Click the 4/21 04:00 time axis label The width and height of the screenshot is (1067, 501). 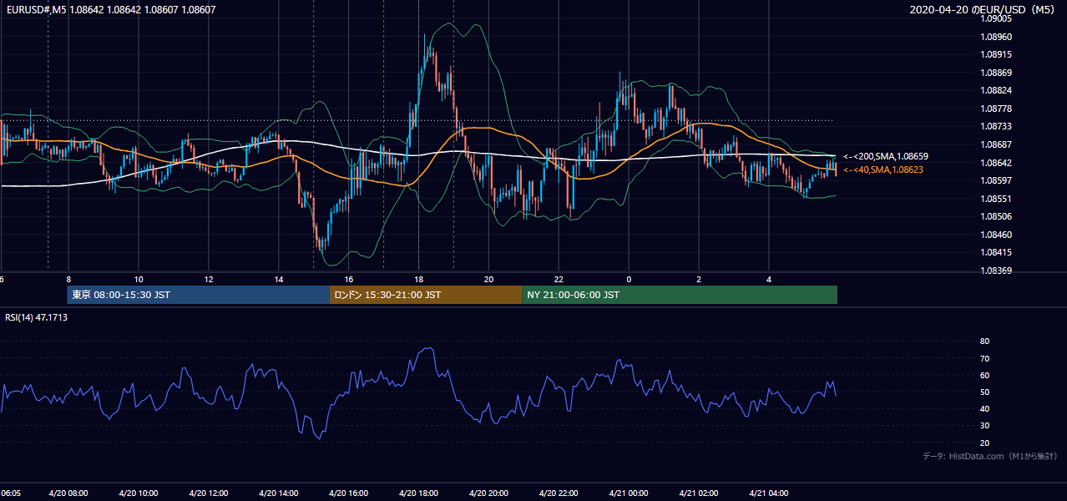pyautogui.click(x=769, y=493)
